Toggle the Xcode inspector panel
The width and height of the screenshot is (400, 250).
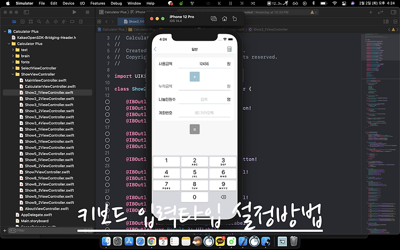coord(394,12)
